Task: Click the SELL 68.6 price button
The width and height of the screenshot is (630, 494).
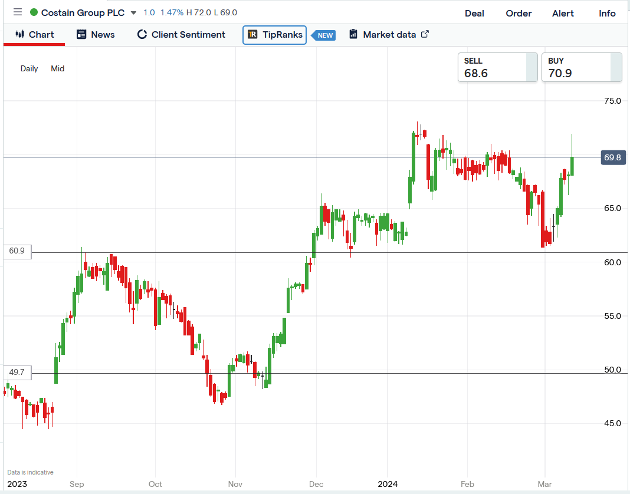Action: [497, 67]
